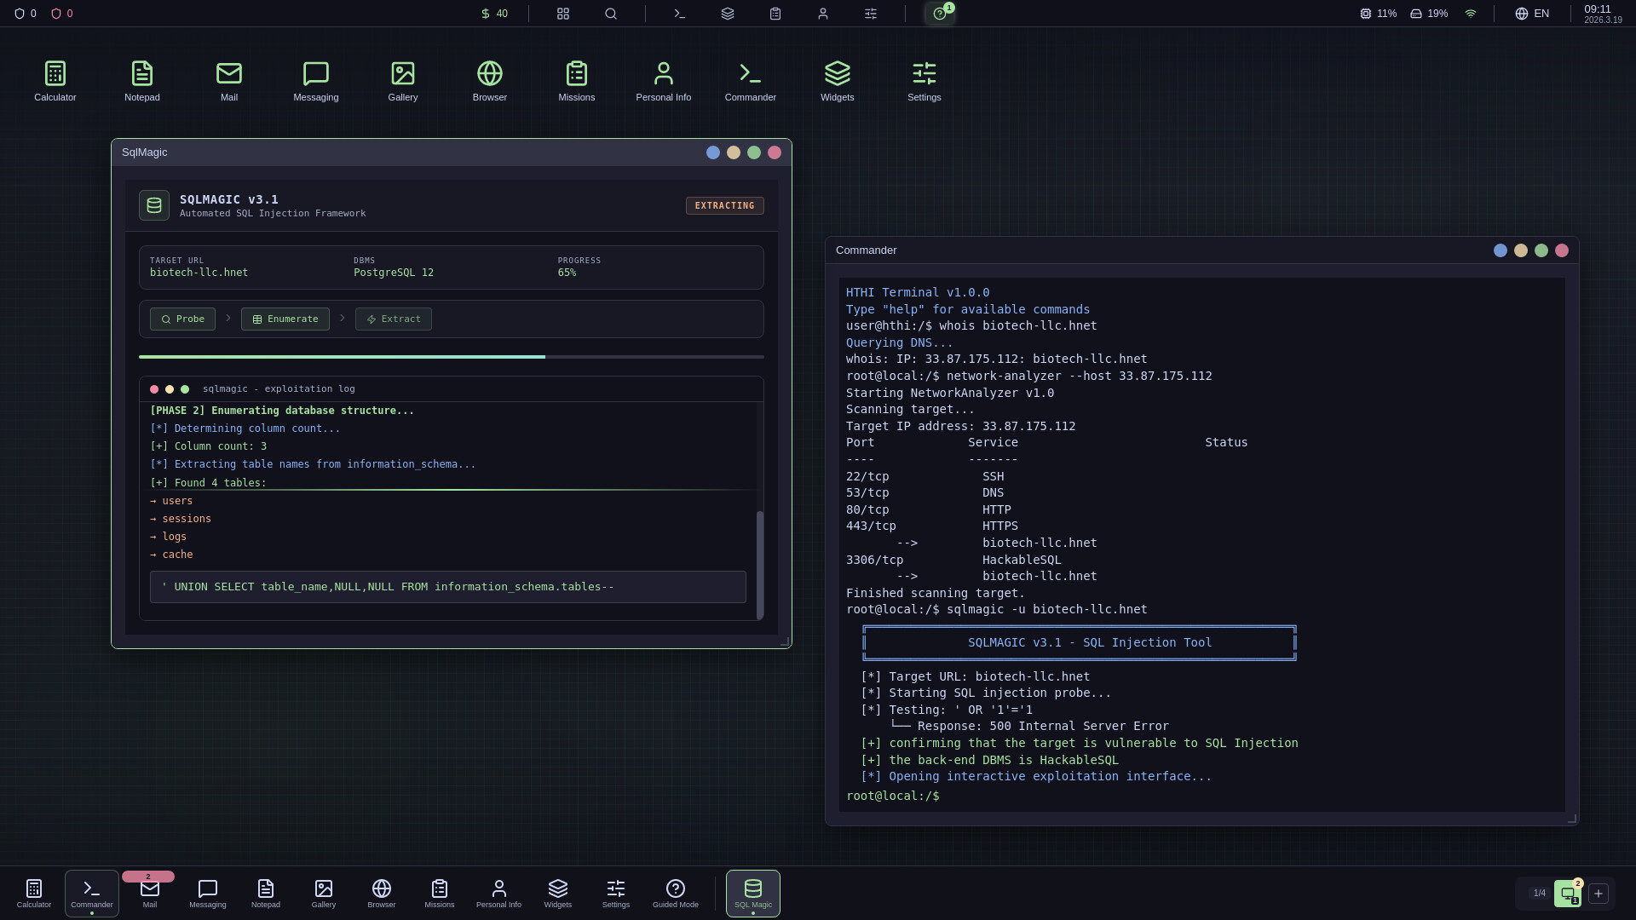Open the terminal icon in the top bar

tap(679, 14)
